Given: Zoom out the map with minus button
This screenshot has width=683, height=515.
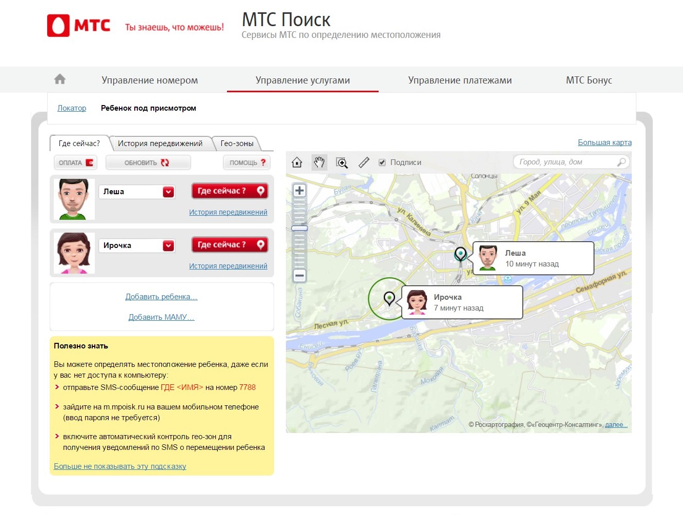Looking at the screenshot, I should pyautogui.click(x=300, y=275).
